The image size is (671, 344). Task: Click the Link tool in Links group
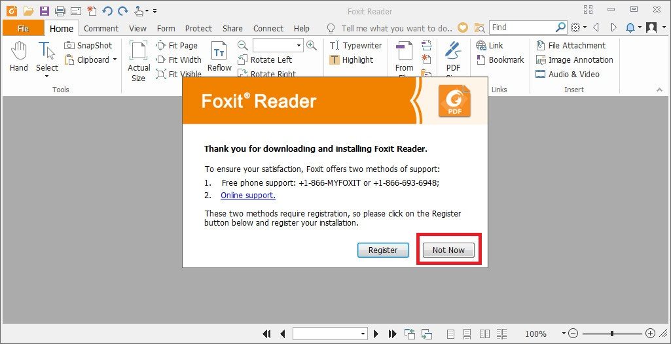pos(490,45)
